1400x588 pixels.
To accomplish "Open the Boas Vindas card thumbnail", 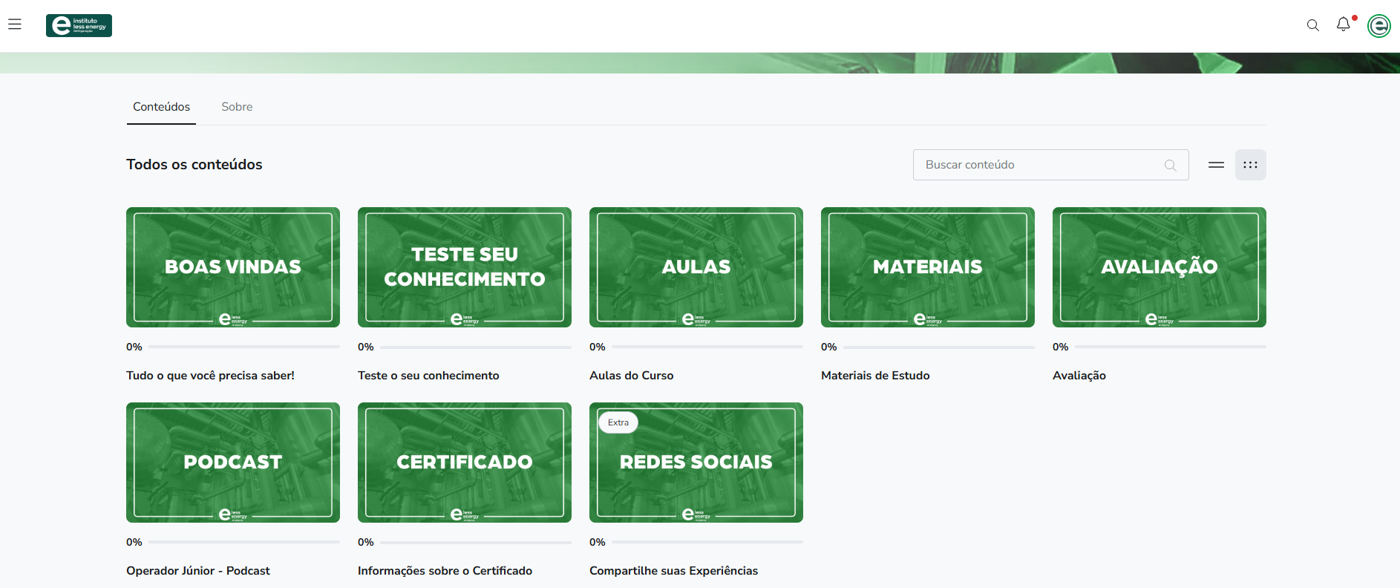I will (x=233, y=267).
